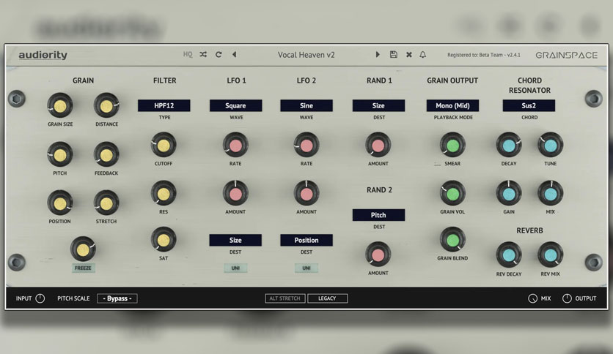Toggle the FREEZE button
The width and height of the screenshot is (613, 354).
point(83,268)
